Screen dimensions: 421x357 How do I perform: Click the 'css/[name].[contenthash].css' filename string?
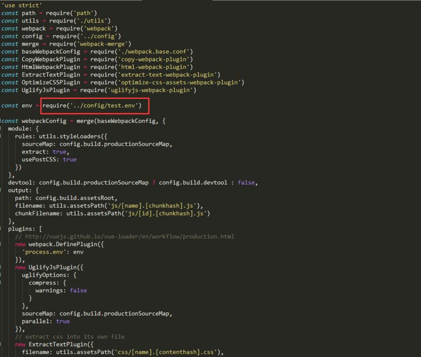[x=165, y=352]
